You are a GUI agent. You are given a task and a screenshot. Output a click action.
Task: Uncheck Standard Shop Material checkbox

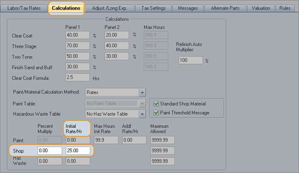coord(156,104)
